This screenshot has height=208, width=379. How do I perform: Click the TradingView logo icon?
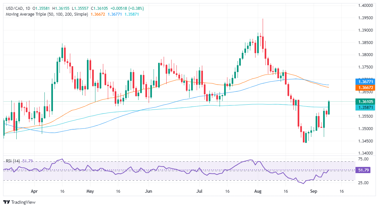pyautogui.click(x=7, y=202)
